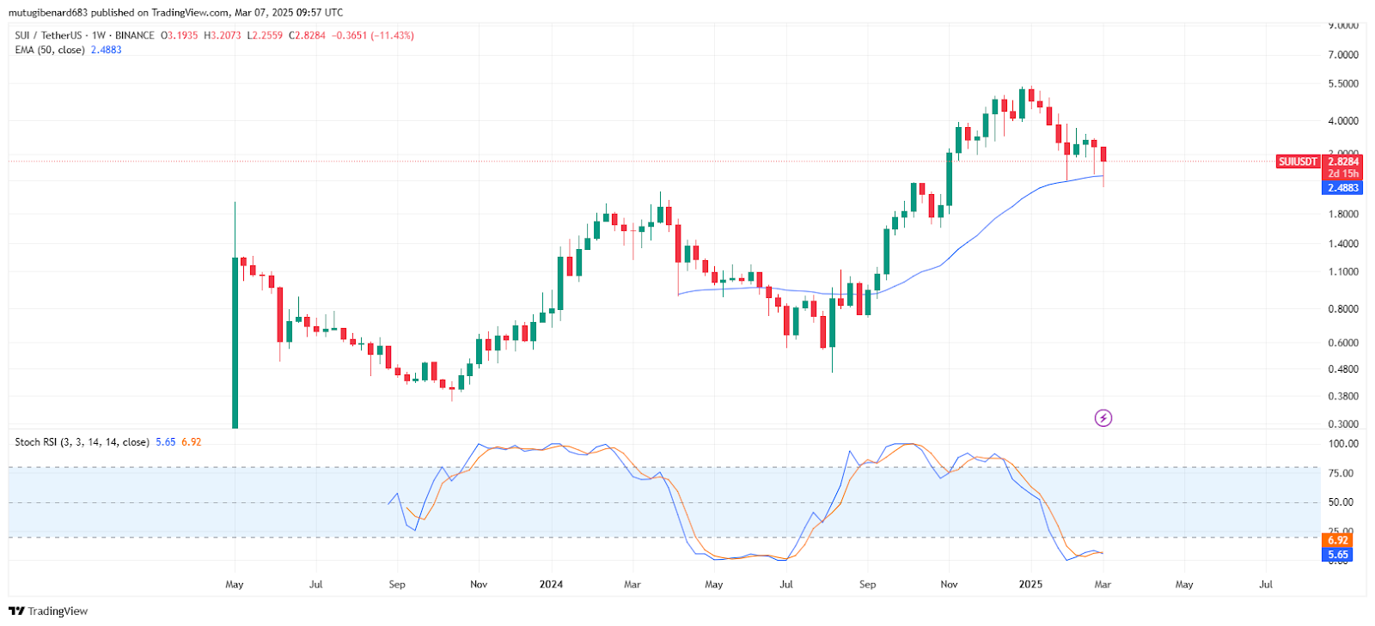Click the EMA legend value 2.4883
The width and height of the screenshot is (1375, 626).
107,50
